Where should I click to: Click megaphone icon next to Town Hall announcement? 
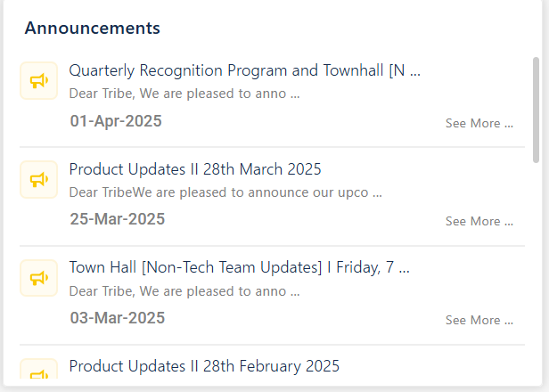(38, 278)
